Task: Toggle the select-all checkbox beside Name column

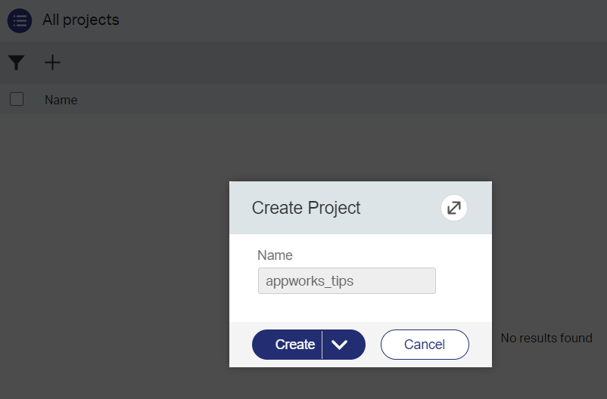Action: click(x=17, y=99)
